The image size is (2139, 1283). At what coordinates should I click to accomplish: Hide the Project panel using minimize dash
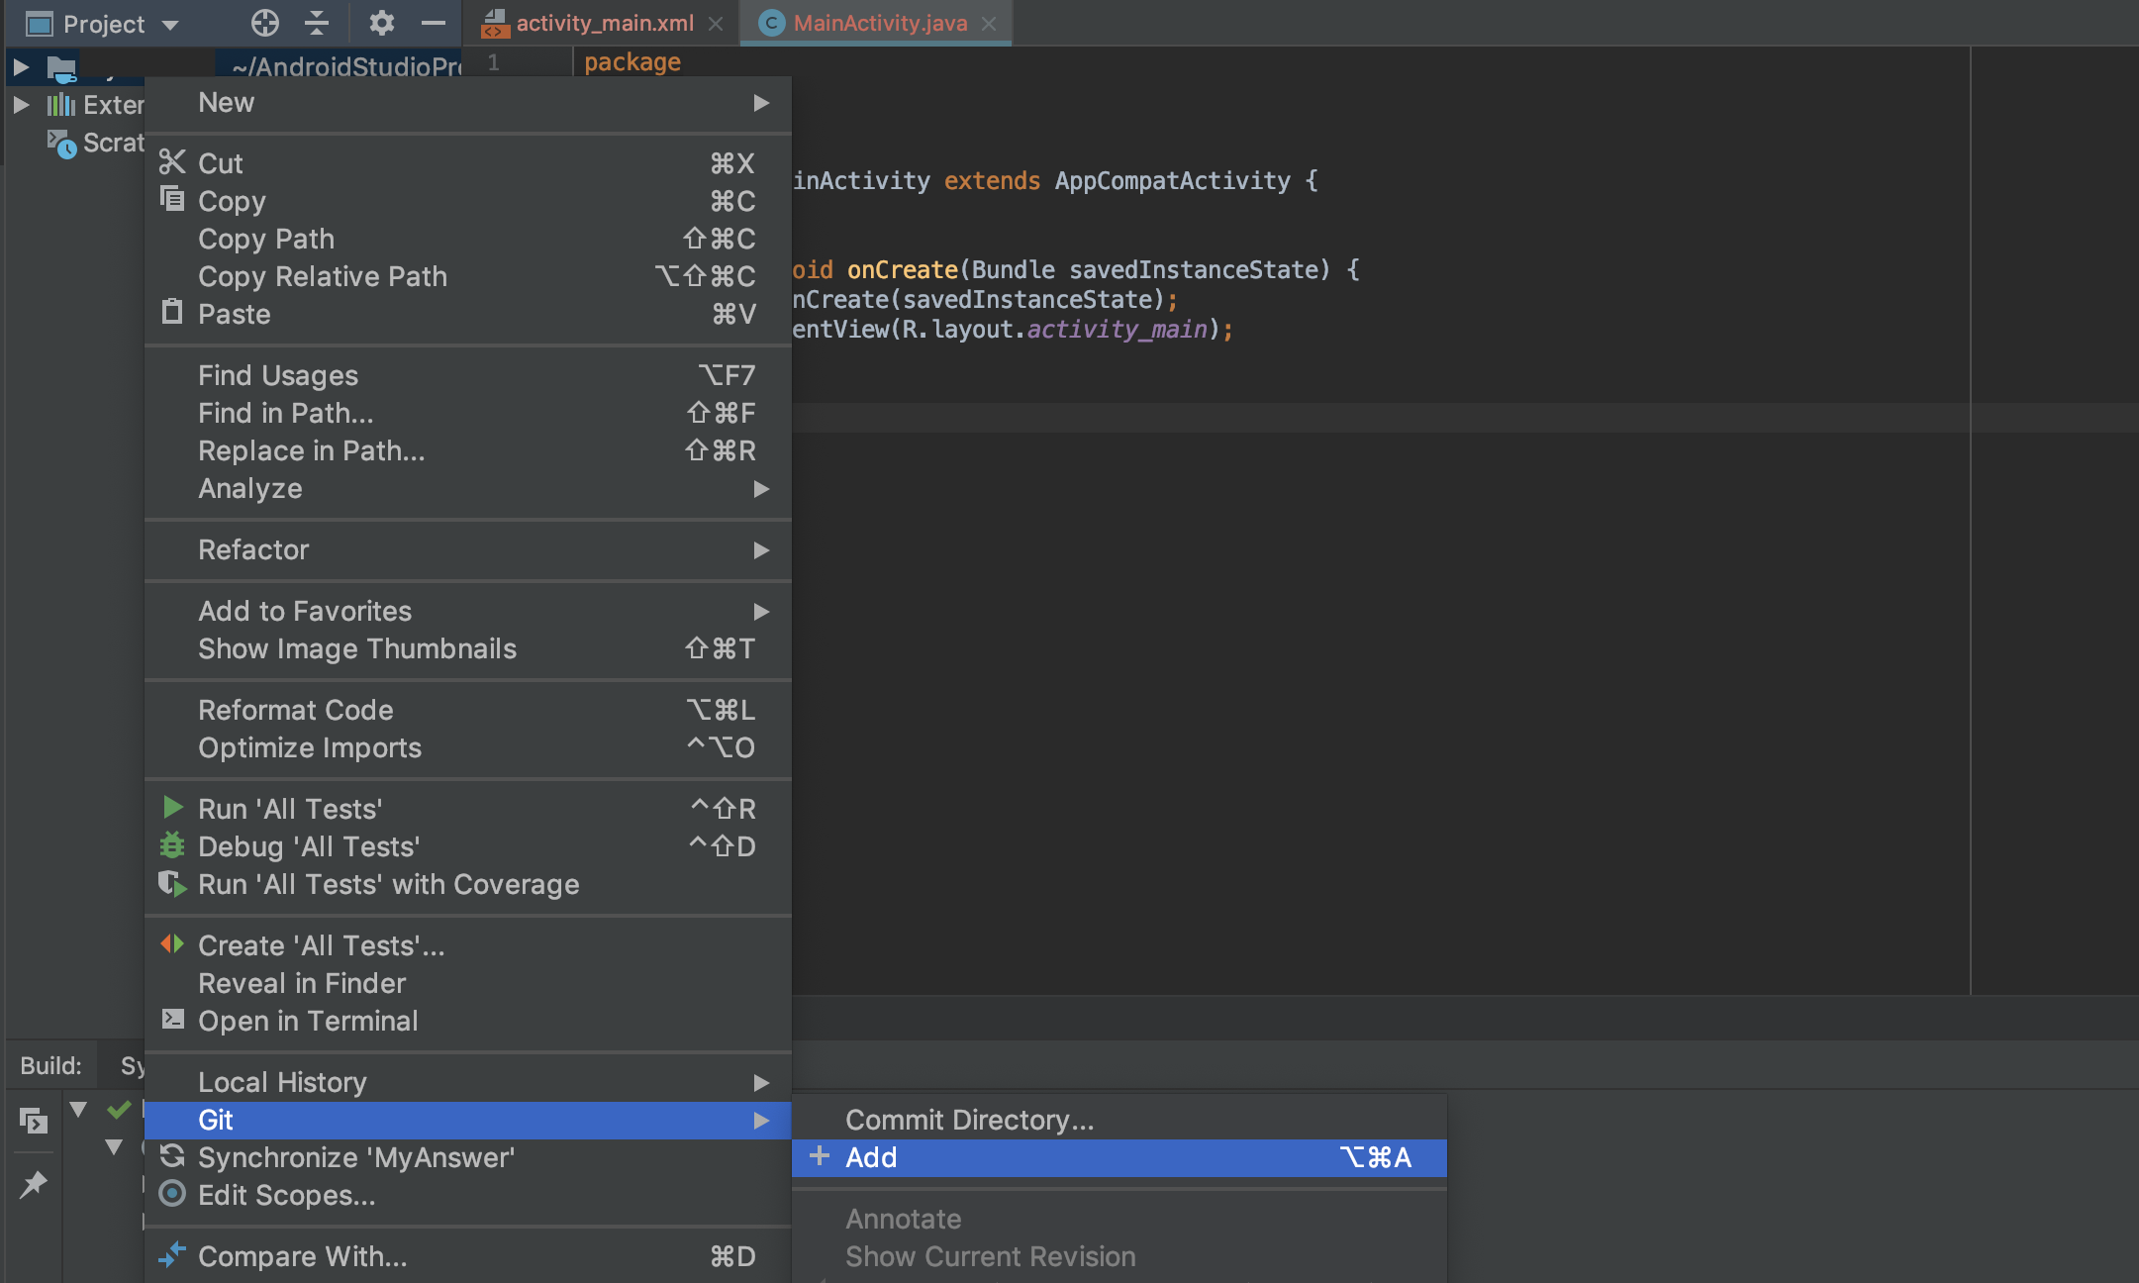[x=434, y=23]
